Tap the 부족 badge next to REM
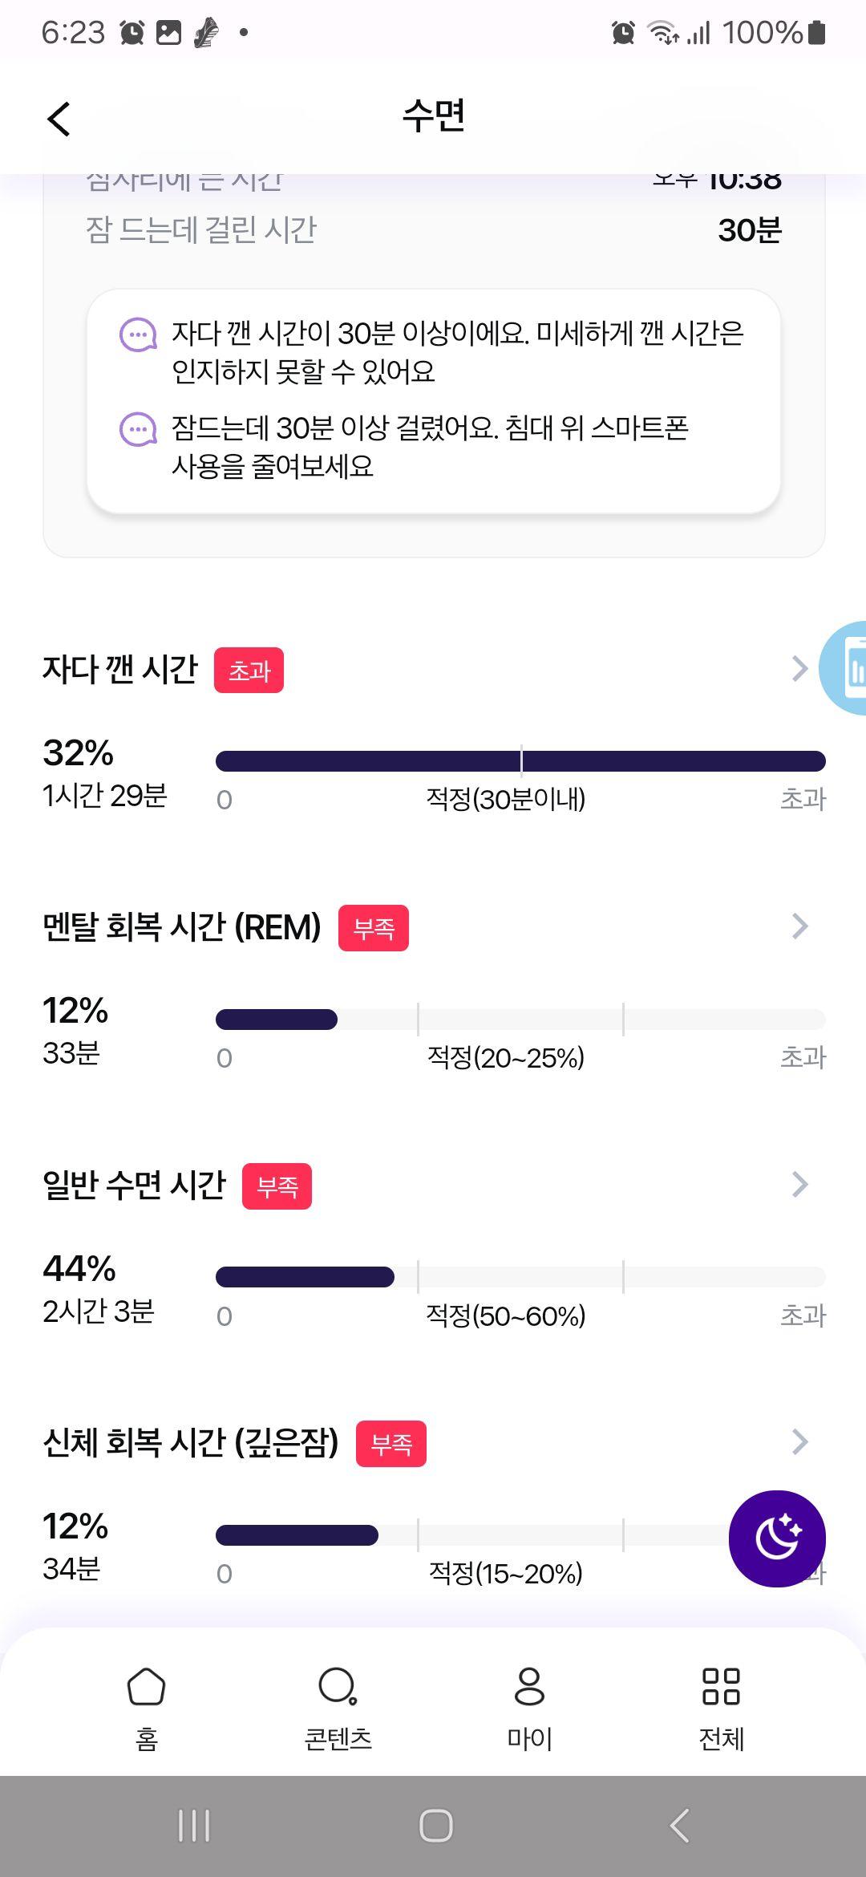 pyautogui.click(x=374, y=928)
